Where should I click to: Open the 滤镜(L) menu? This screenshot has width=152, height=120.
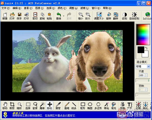85,8
